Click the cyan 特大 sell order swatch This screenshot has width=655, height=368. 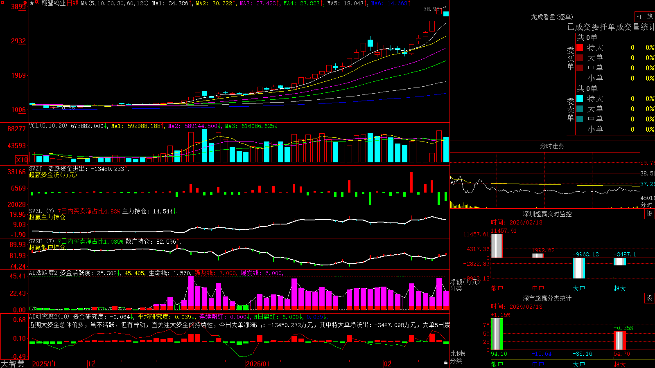[580, 99]
